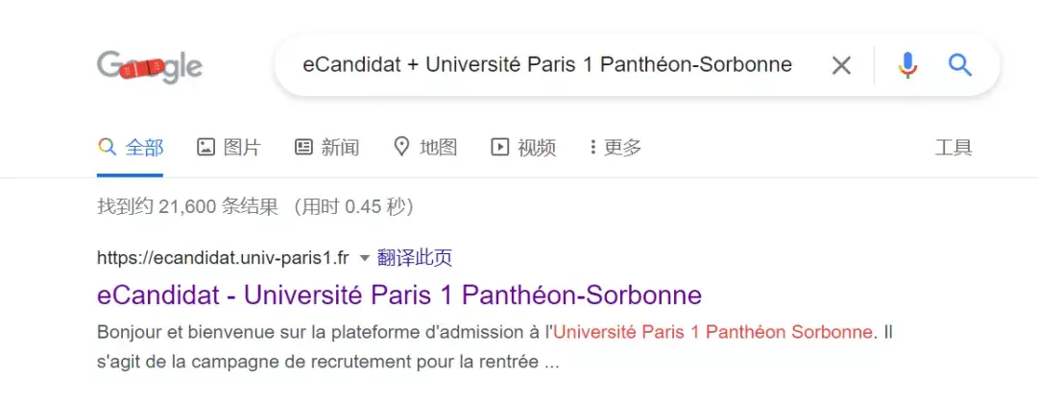Click the play icon beside 视频
The height and width of the screenshot is (400, 1037).
tap(499, 147)
